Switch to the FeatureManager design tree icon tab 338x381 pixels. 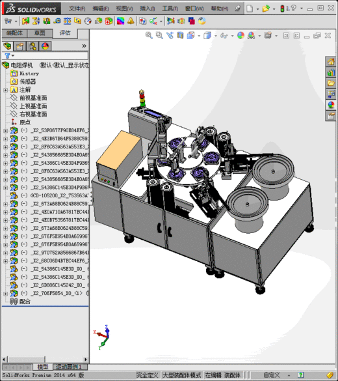tap(8, 46)
